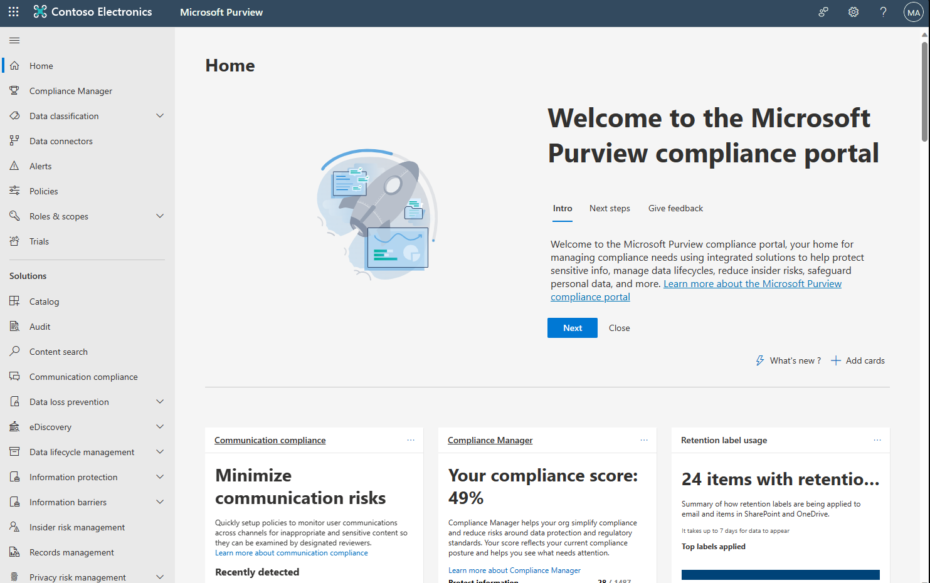Open Communication compliance card more options

[411, 440]
